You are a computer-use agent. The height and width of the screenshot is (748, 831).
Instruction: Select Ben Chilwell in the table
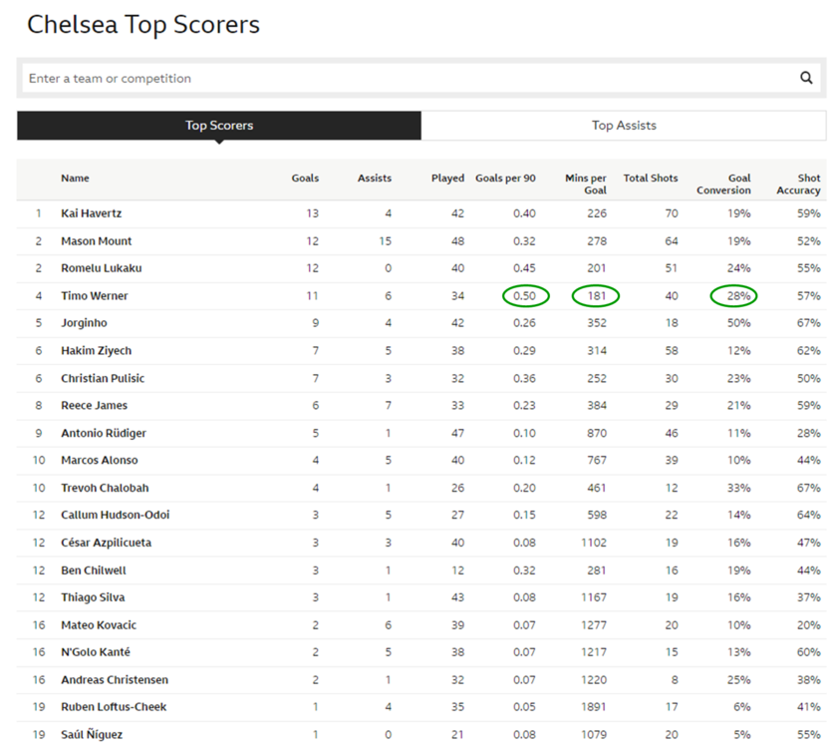(94, 570)
